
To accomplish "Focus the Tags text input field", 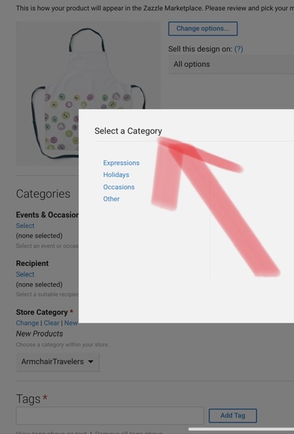I will point(110,416).
